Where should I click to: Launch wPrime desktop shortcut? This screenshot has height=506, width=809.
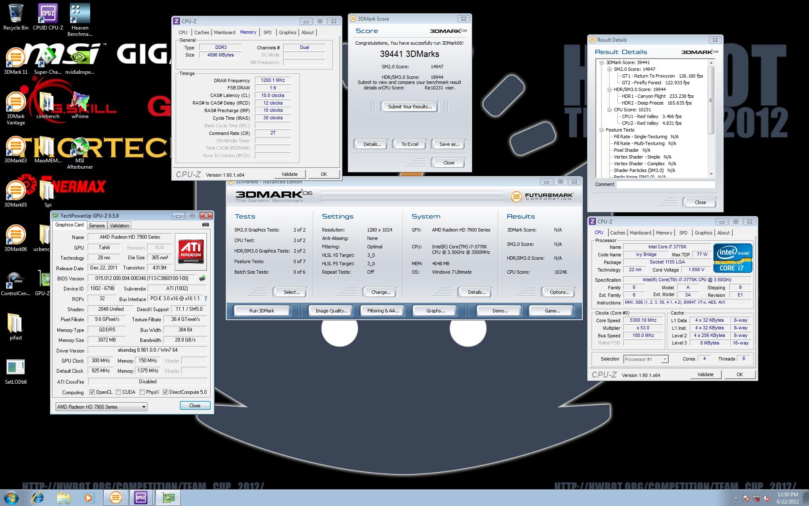click(80, 105)
